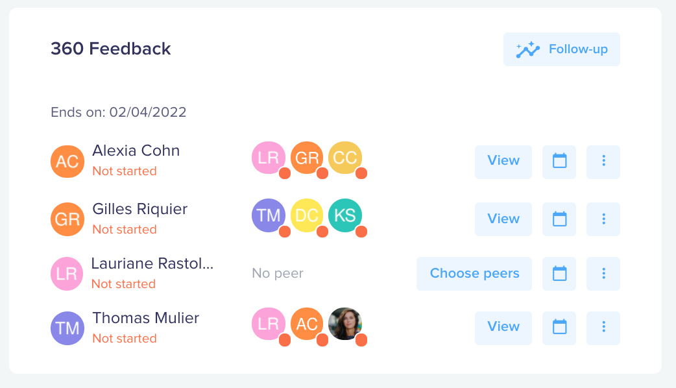Select the KS peer avatar in Gilles's row
The height and width of the screenshot is (388, 676).
(x=345, y=215)
